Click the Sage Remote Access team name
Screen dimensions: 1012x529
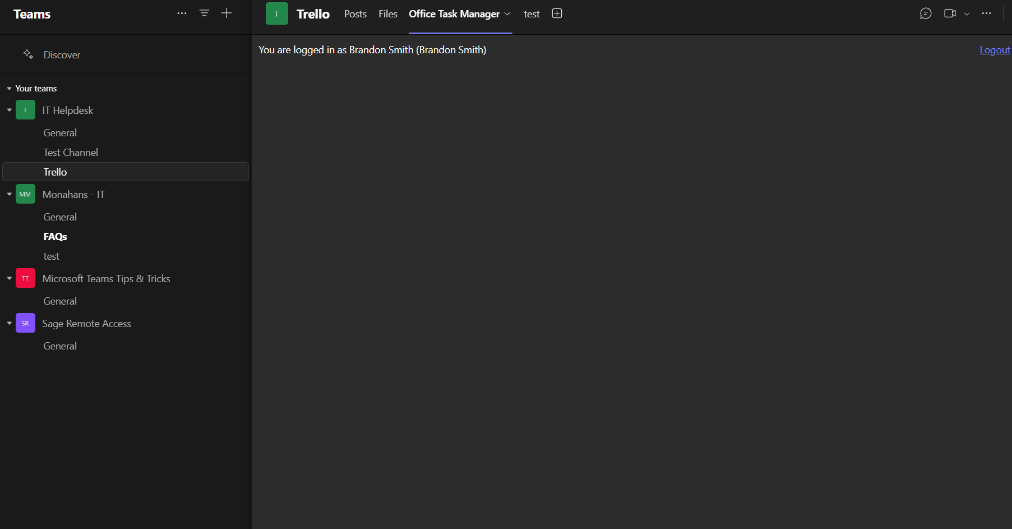[86, 324]
